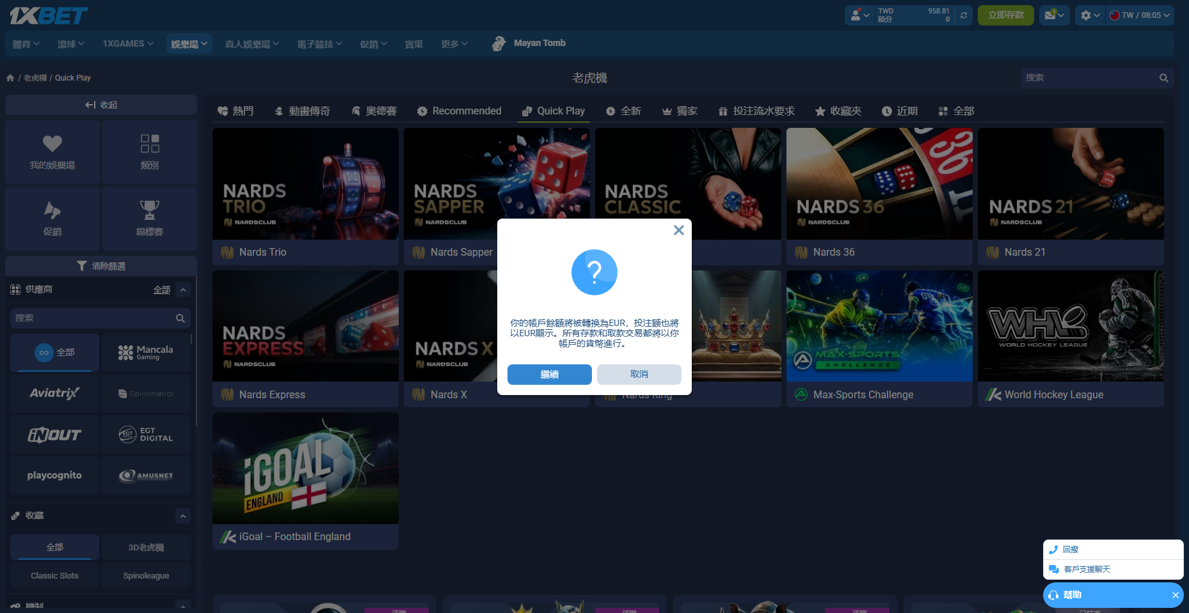
Task: Go to home via breadcrumb house icon
Action: click(x=10, y=78)
